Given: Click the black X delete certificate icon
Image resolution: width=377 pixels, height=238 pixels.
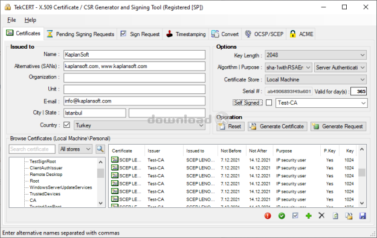Looking at the screenshot, I should point(321,216).
